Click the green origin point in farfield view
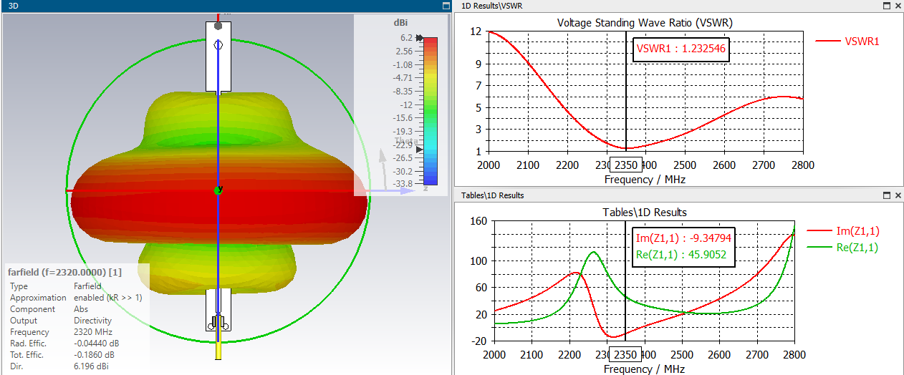Screen dimensions: 904x375 (218, 190)
